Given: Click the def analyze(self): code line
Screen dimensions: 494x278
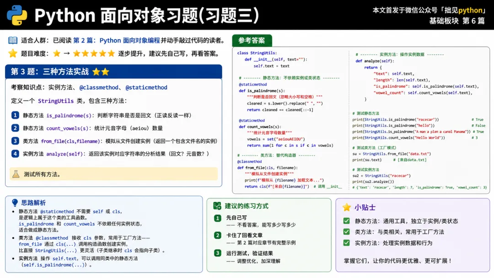Looking at the screenshot, I should click(x=375, y=61).
